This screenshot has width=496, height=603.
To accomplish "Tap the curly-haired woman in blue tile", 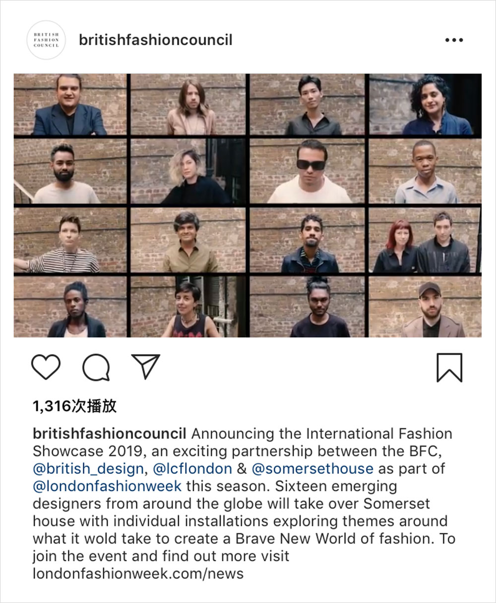I will (425, 105).
